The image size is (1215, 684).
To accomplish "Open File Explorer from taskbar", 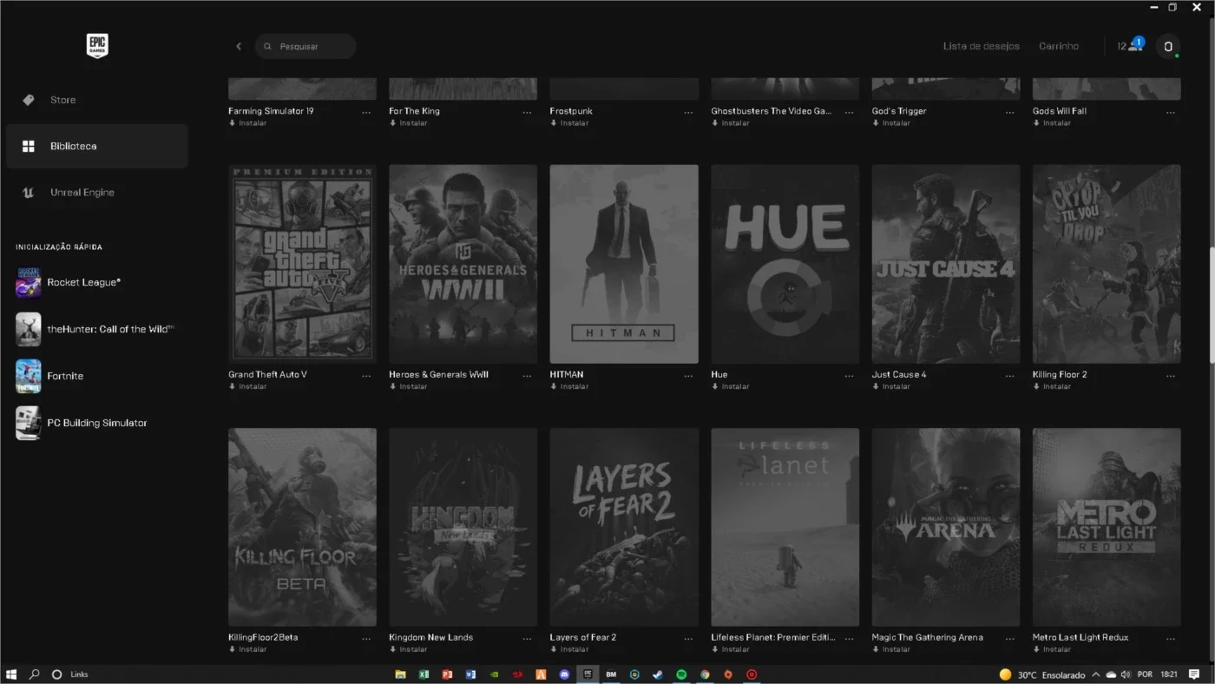I will [x=400, y=674].
